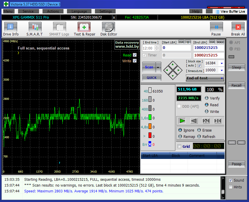Open the Drive Info panel
Viewport: 249px width, 202px height.
pos(11,29)
